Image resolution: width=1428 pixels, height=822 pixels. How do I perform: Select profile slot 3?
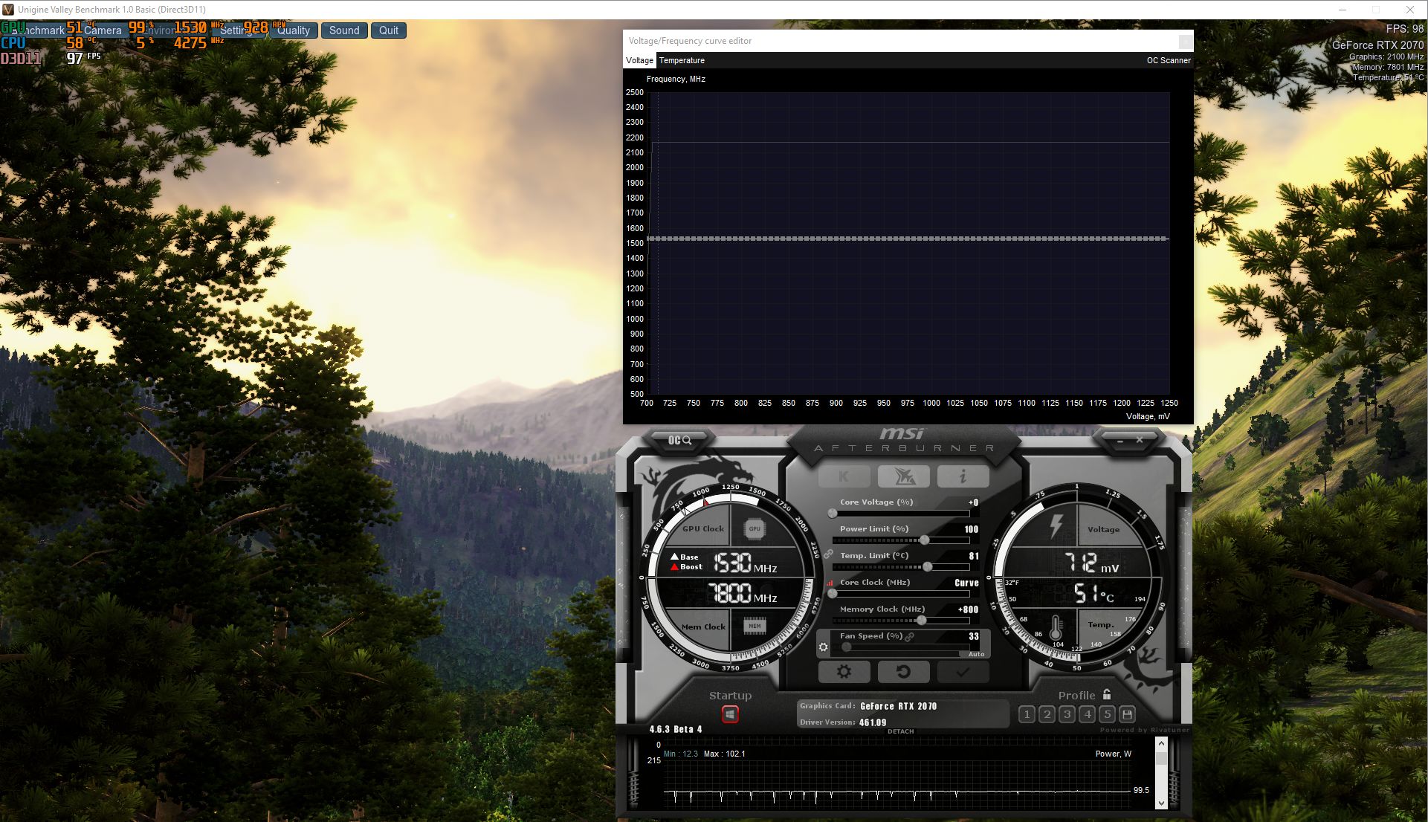coord(1067,714)
